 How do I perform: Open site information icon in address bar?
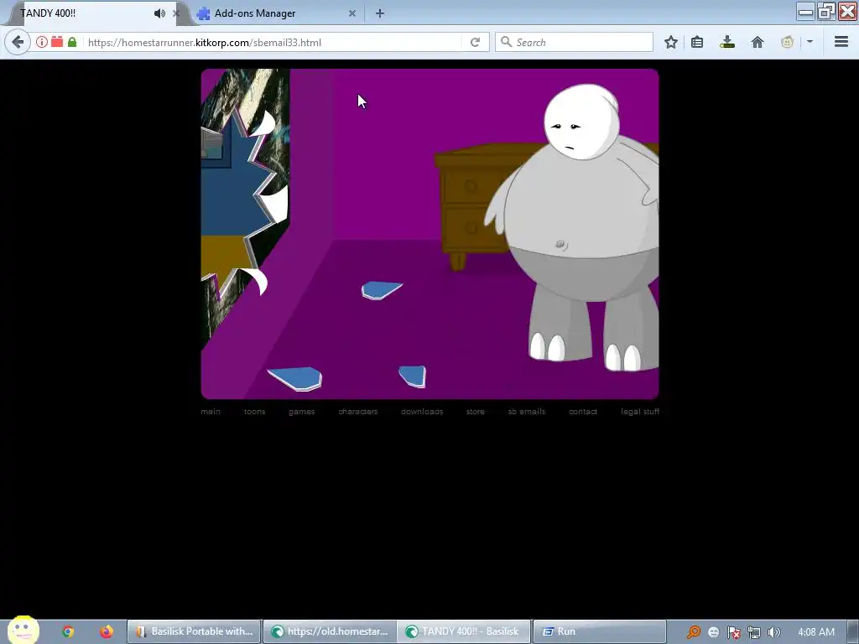pos(42,42)
